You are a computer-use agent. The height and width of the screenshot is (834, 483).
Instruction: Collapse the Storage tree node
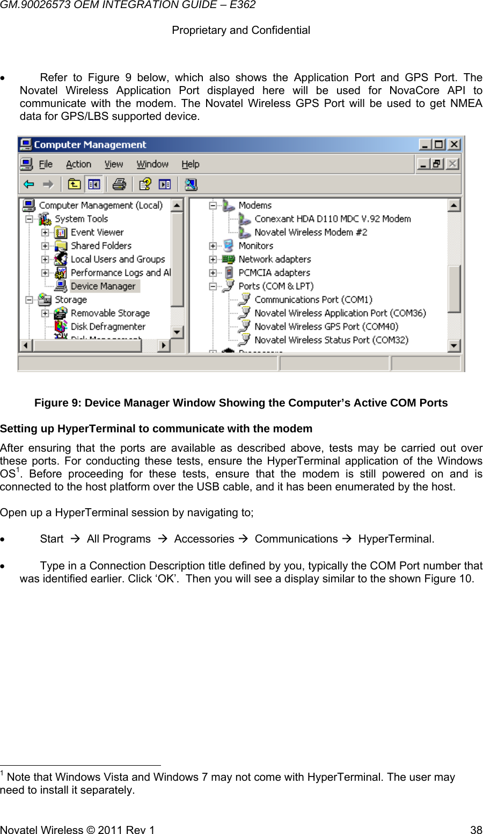point(30,300)
